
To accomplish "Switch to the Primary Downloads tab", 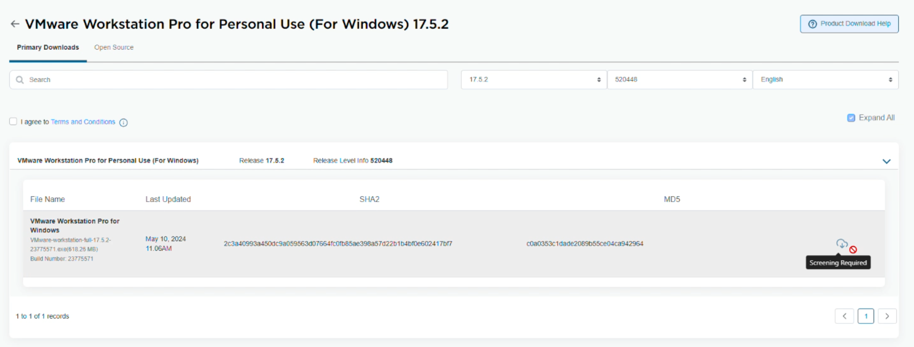I will [48, 47].
